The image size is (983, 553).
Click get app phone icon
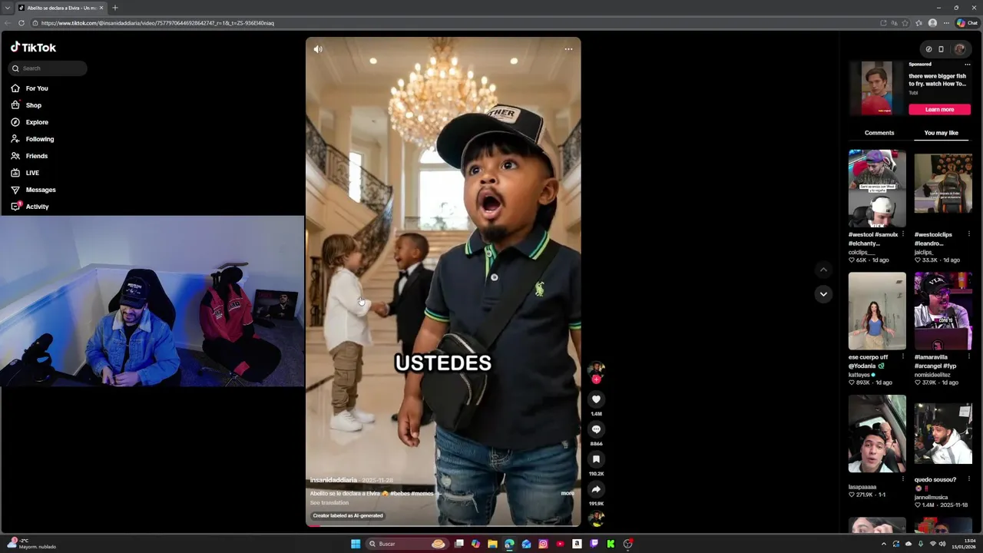click(941, 49)
